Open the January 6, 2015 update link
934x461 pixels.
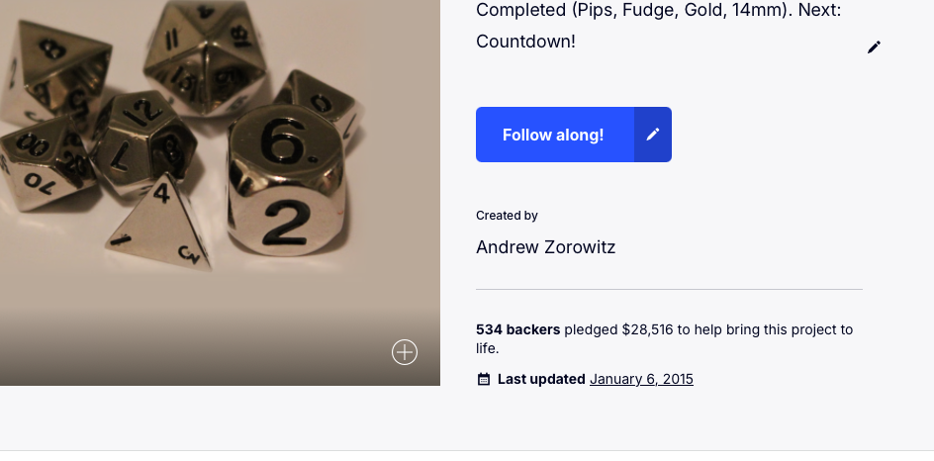(641, 379)
